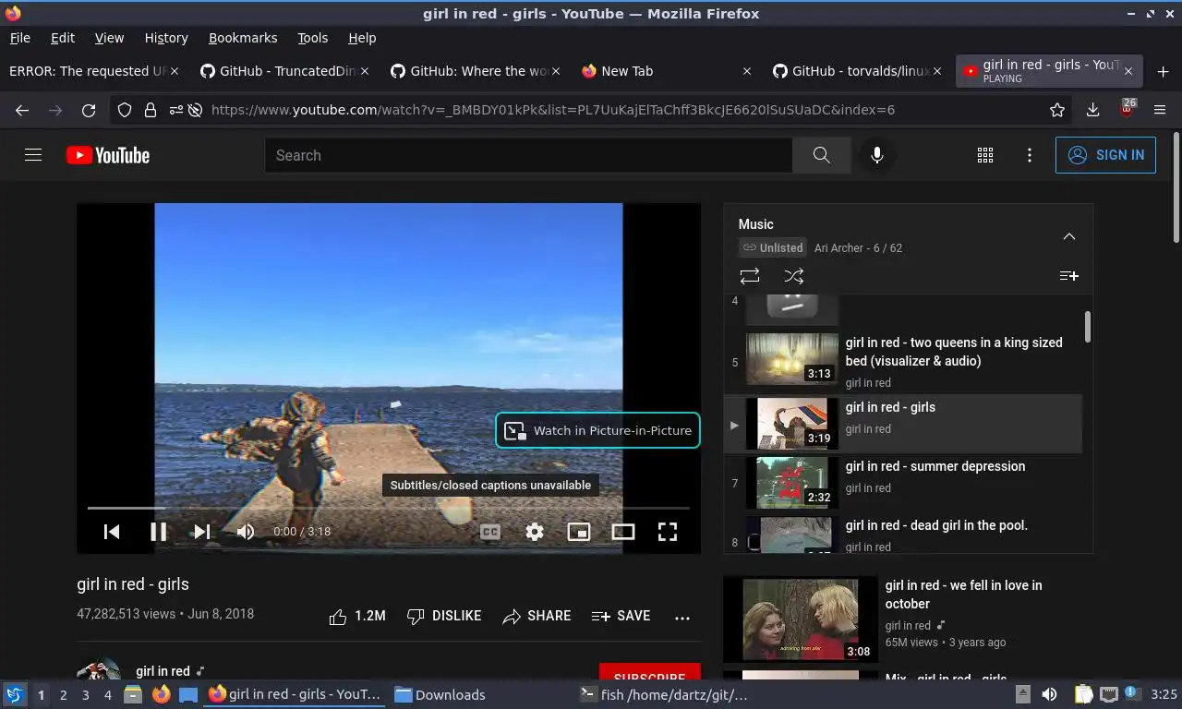Open the View menu
Viewport: 1182px width, 709px height.
109,38
